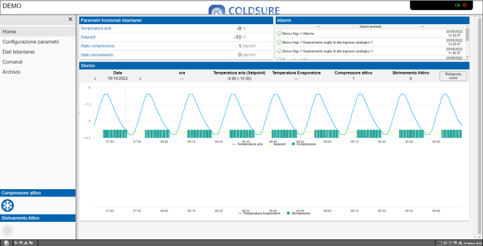Click the Reimposta zoom button
Viewport: 483px width, 246px height.
point(453,76)
